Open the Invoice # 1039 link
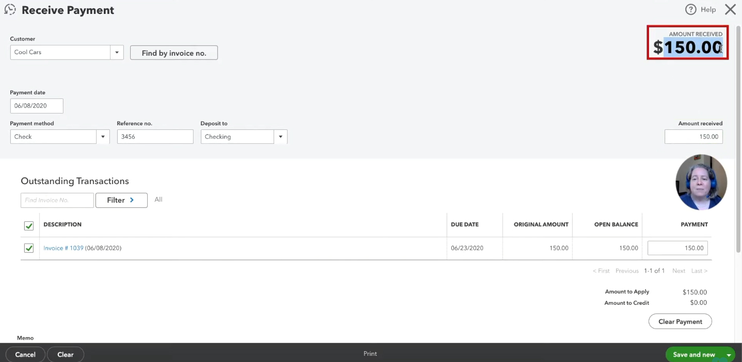Screen dimensions: 742x362 tap(63, 248)
